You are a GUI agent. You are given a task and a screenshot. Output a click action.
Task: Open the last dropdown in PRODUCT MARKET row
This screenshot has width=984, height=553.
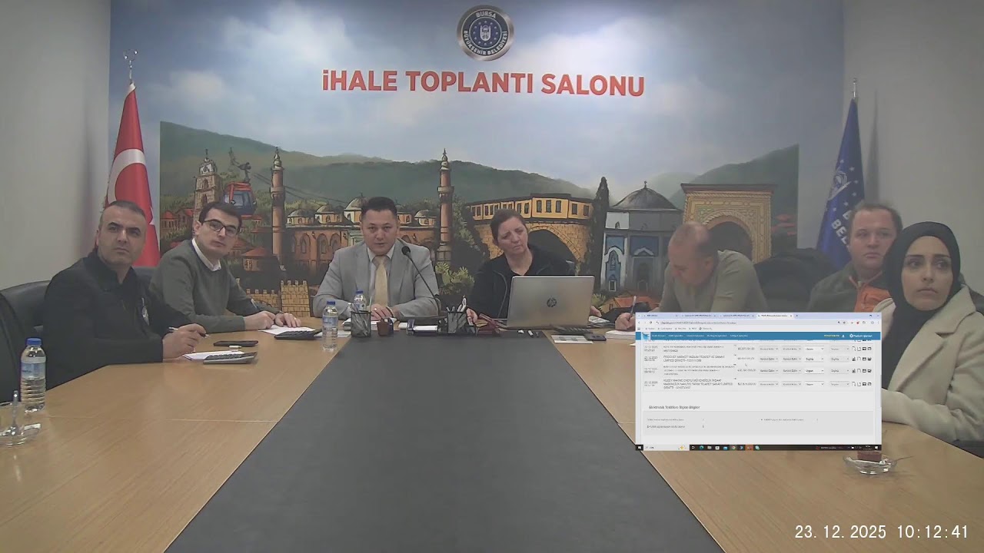pyautogui.click(x=839, y=359)
